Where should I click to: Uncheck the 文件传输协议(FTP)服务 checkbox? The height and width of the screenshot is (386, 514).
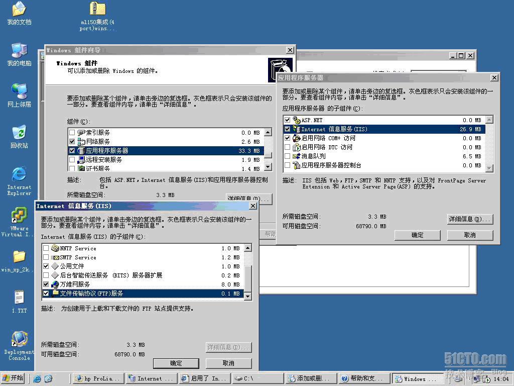(46, 293)
